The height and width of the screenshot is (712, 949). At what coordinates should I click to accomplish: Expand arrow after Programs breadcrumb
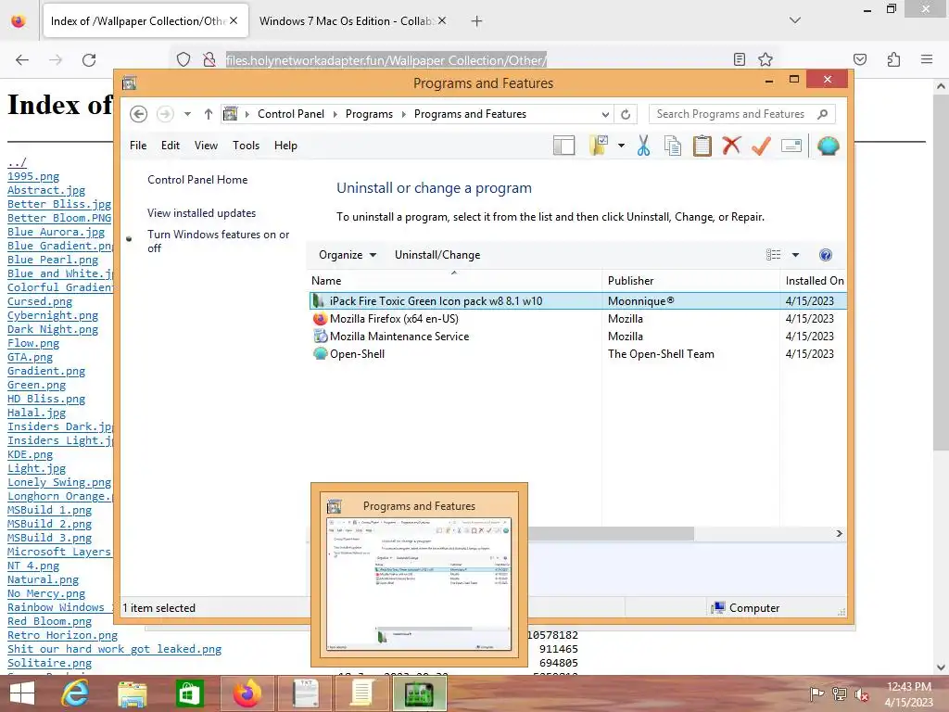[404, 114]
